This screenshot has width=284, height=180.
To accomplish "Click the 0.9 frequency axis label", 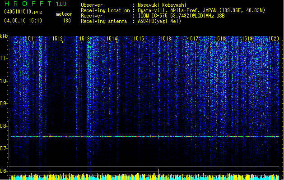I will [4, 103].
